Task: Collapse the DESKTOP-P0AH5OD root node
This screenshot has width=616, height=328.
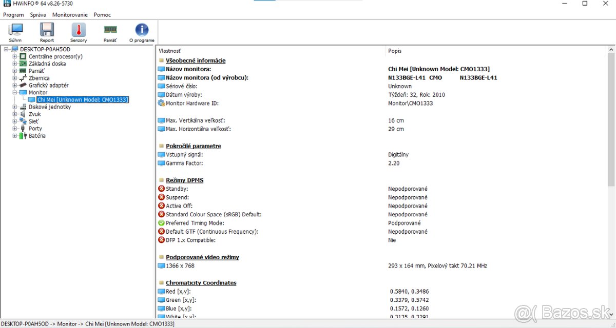Action: pyautogui.click(x=6, y=49)
